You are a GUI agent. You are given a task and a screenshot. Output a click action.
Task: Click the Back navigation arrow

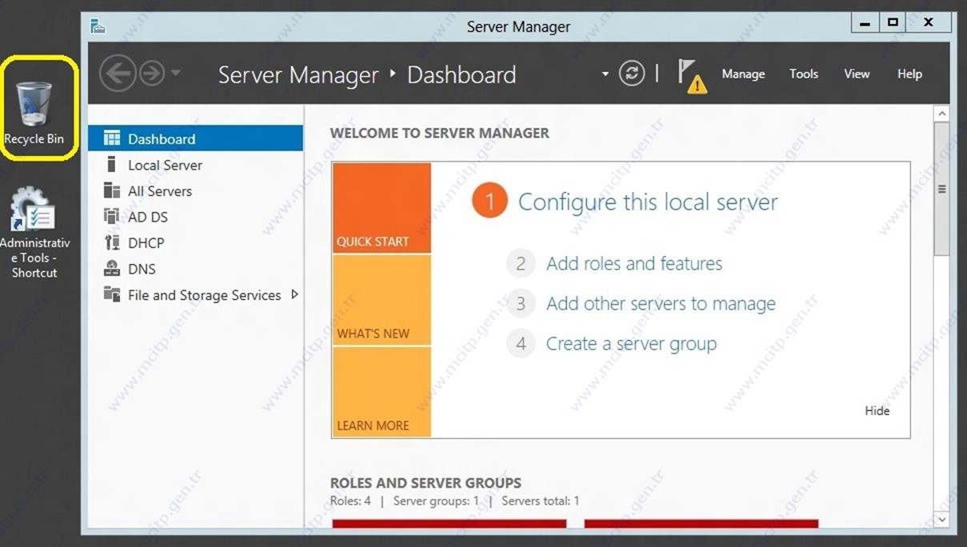[118, 74]
